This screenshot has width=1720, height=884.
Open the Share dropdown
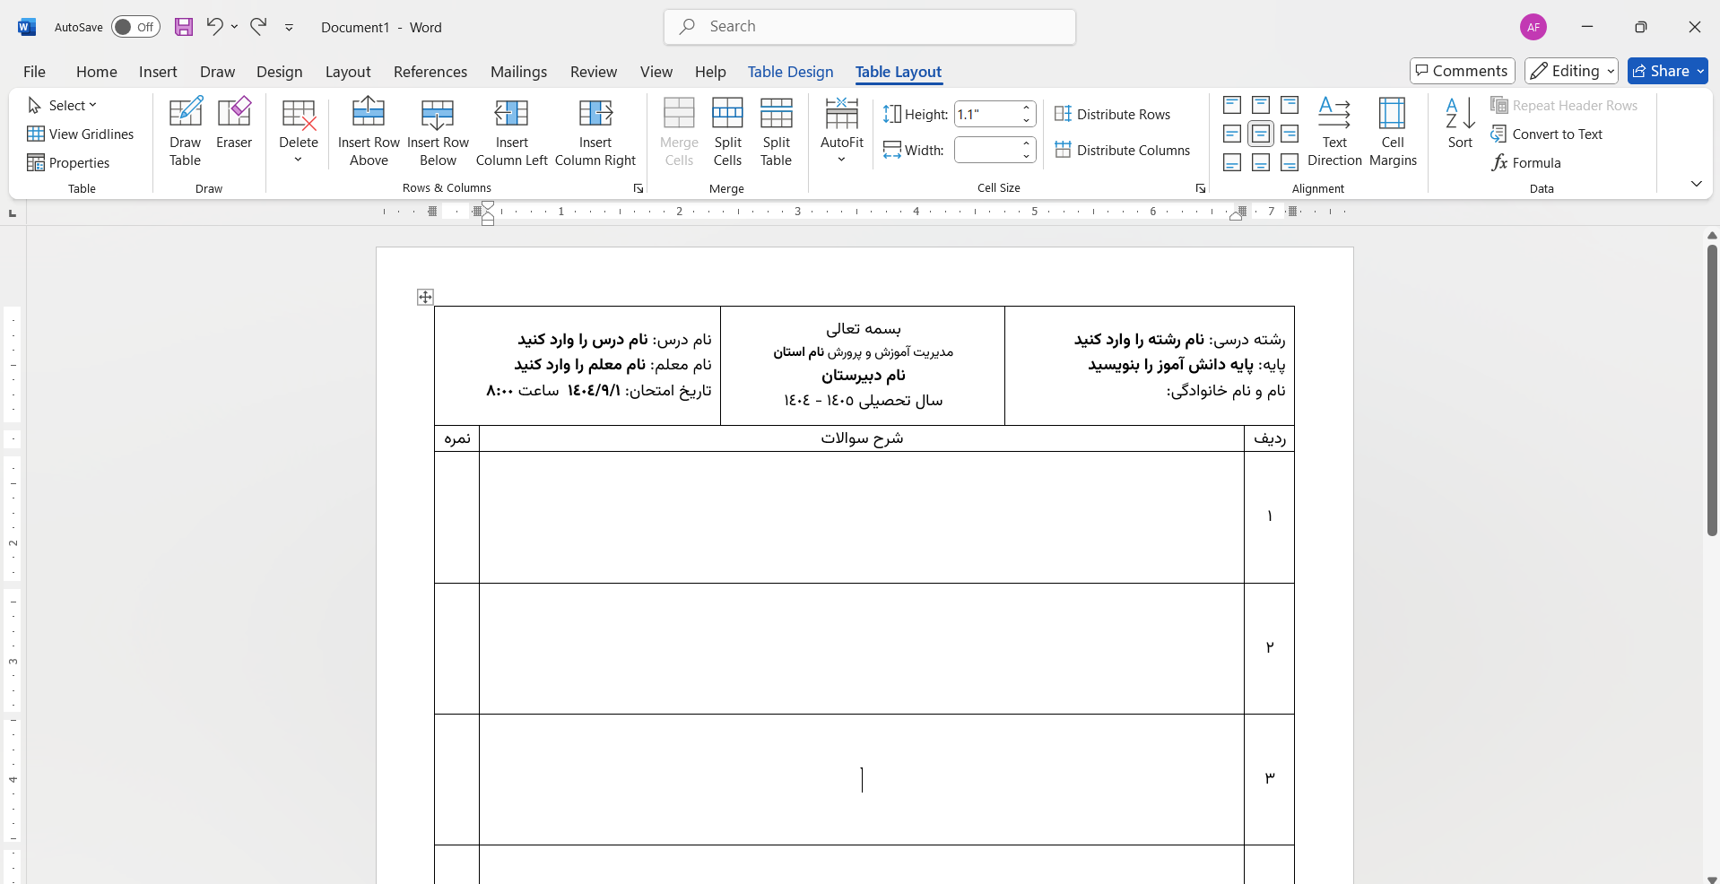1699,71
